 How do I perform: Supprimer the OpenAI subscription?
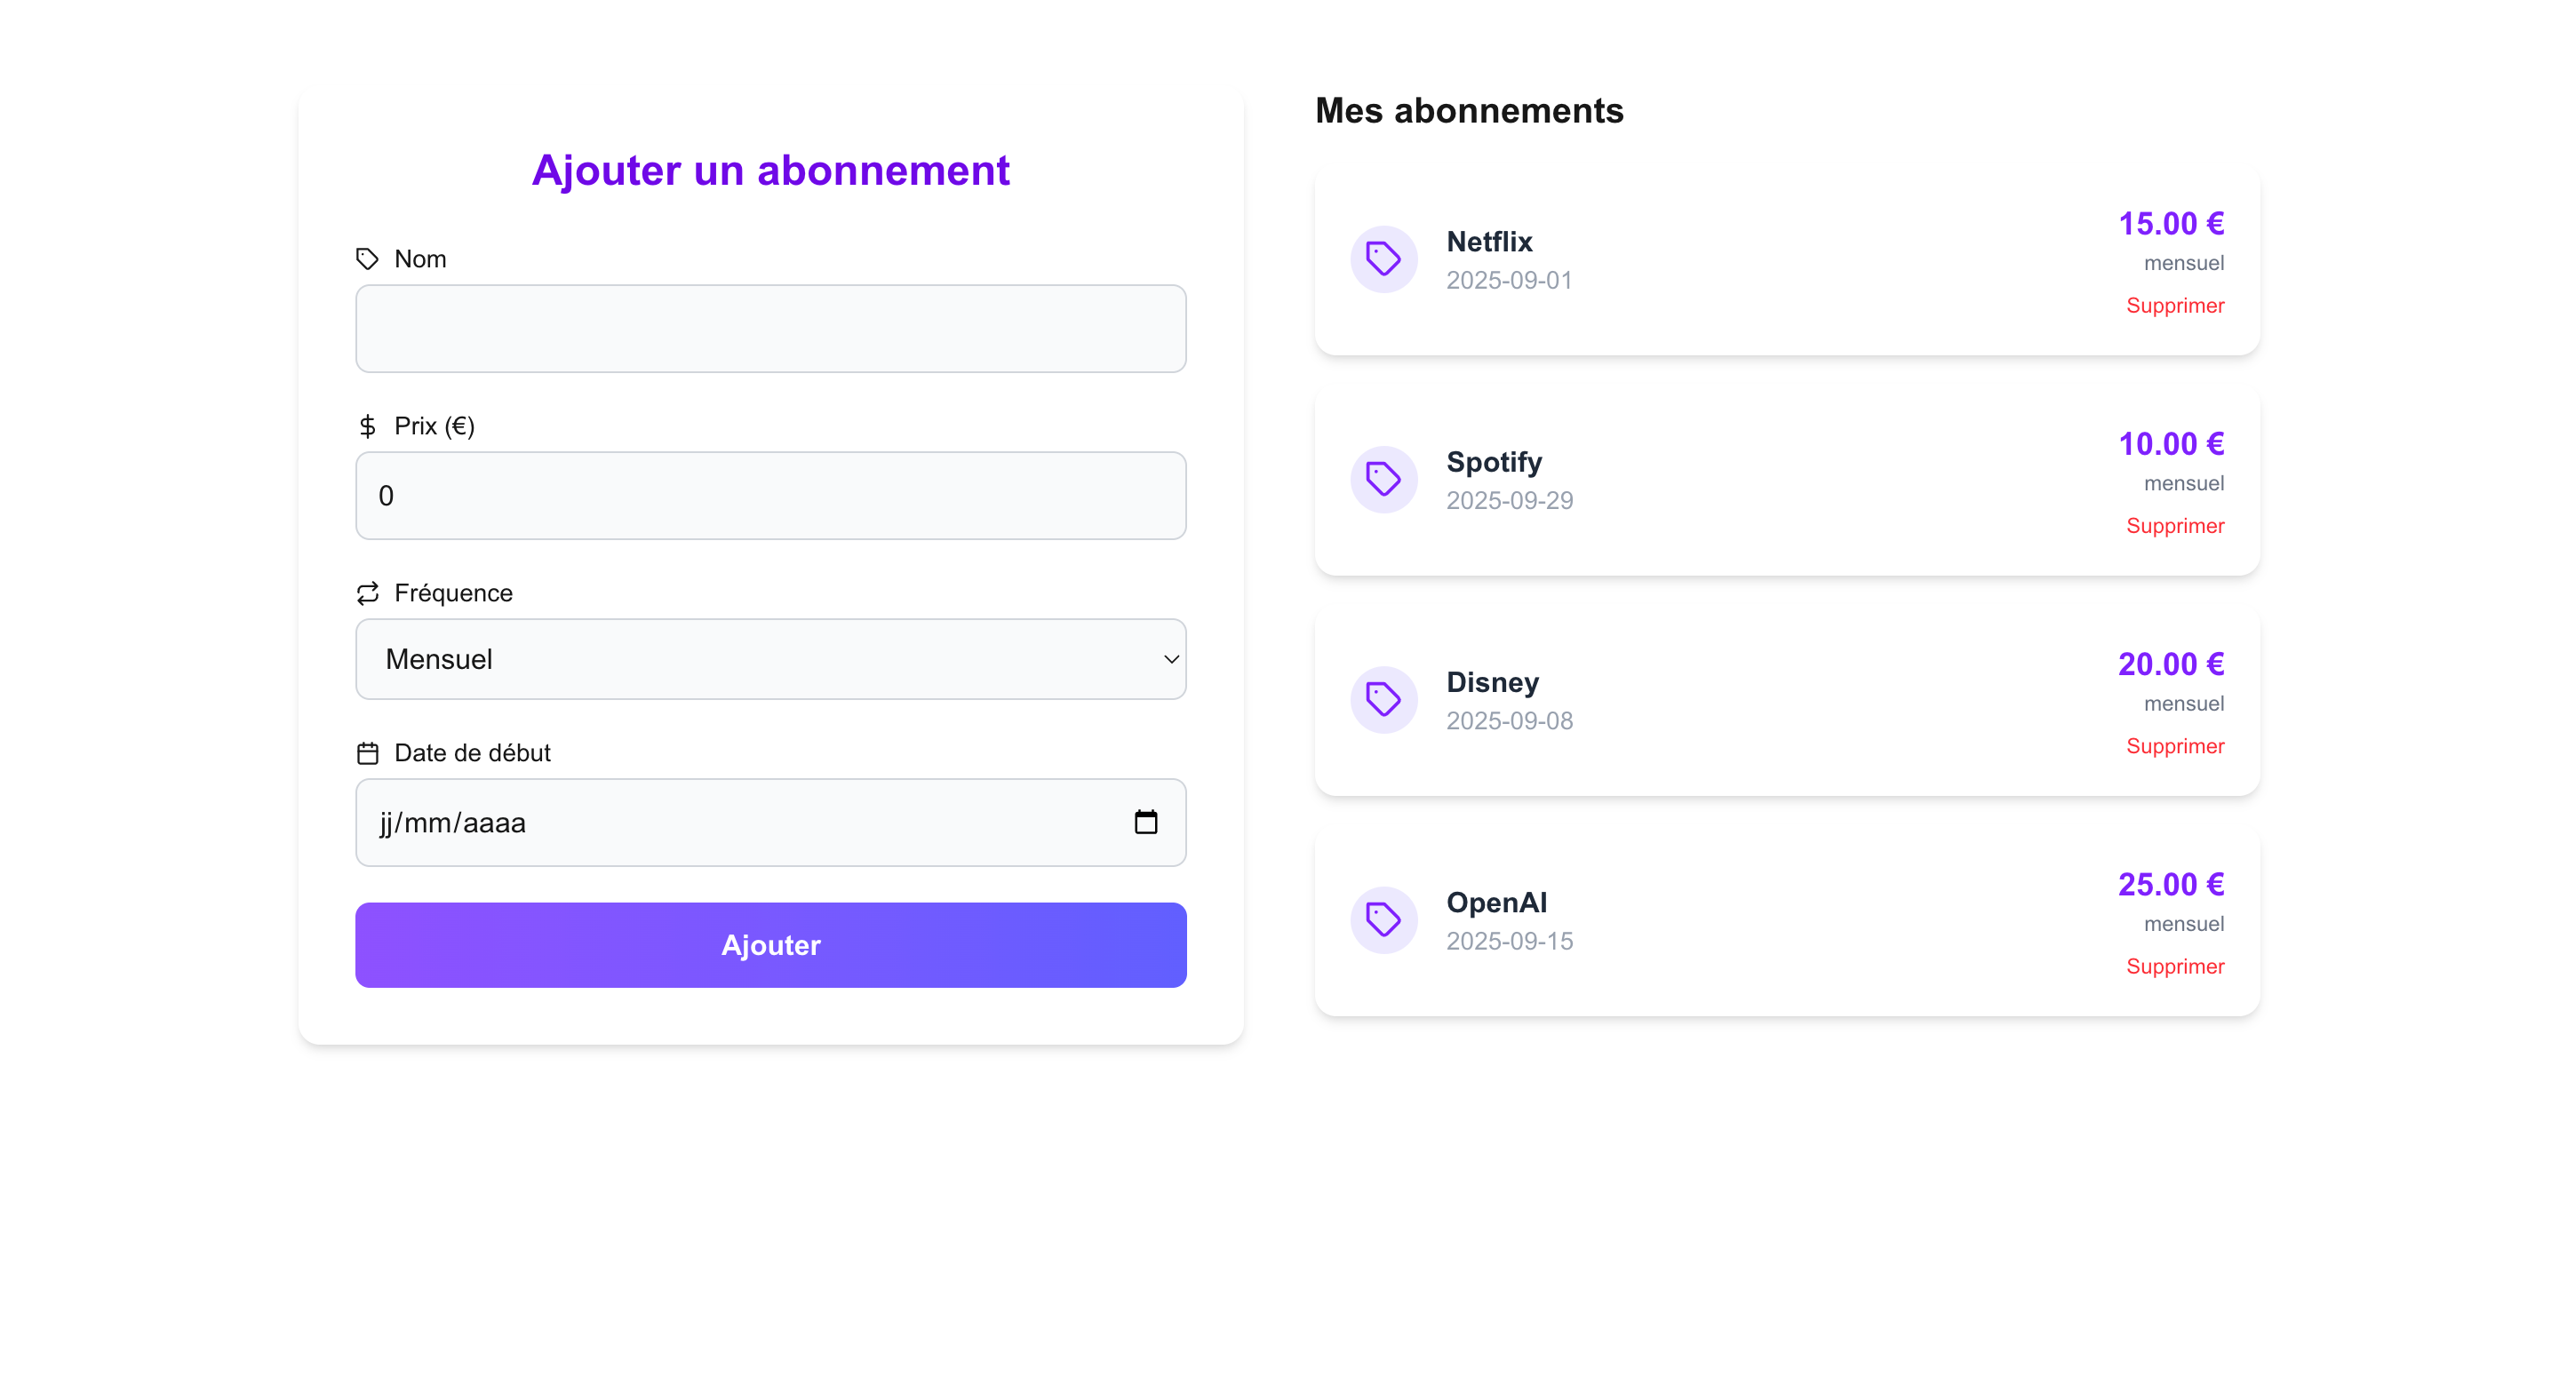pos(2174,966)
